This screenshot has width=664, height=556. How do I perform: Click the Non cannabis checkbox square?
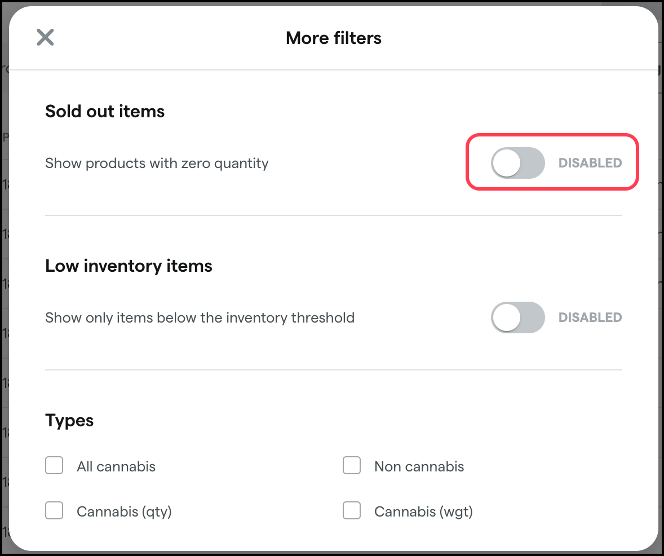tap(351, 465)
